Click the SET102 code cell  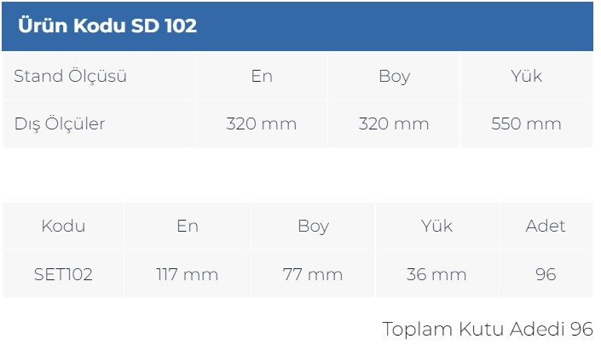point(63,274)
